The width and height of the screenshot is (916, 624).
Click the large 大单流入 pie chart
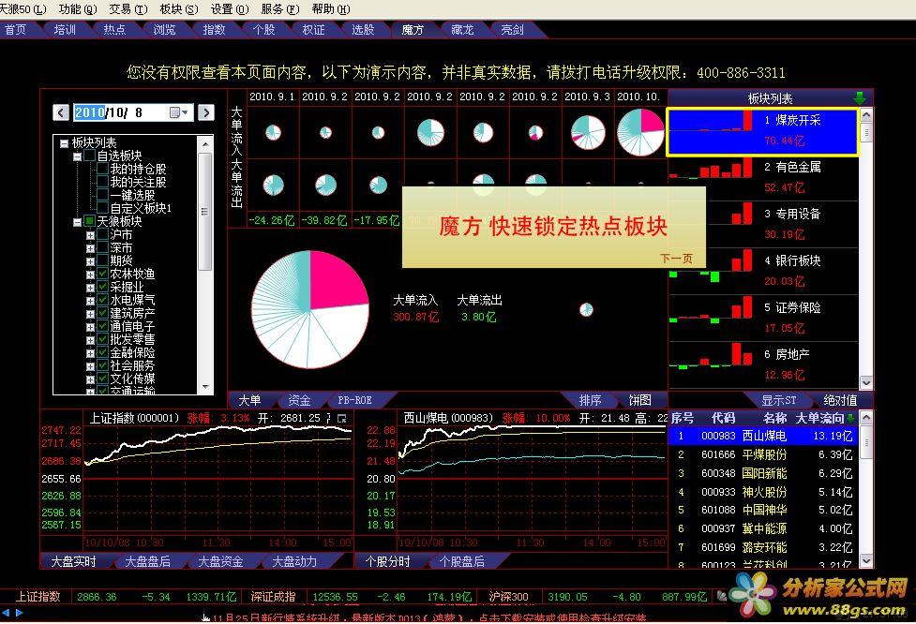310,309
